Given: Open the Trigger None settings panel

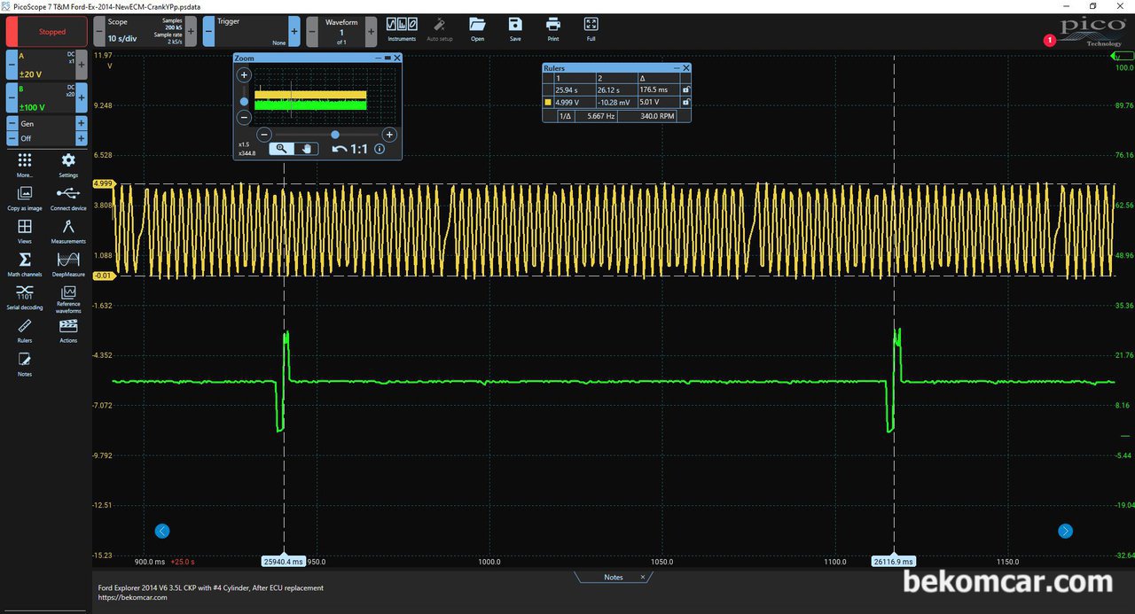Looking at the screenshot, I should [x=251, y=32].
